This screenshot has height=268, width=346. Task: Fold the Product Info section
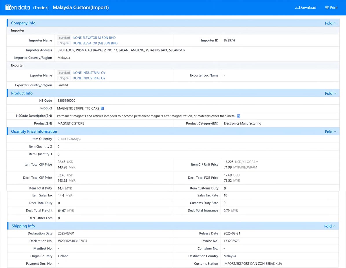pyautogui.click(x=331, y=93)
